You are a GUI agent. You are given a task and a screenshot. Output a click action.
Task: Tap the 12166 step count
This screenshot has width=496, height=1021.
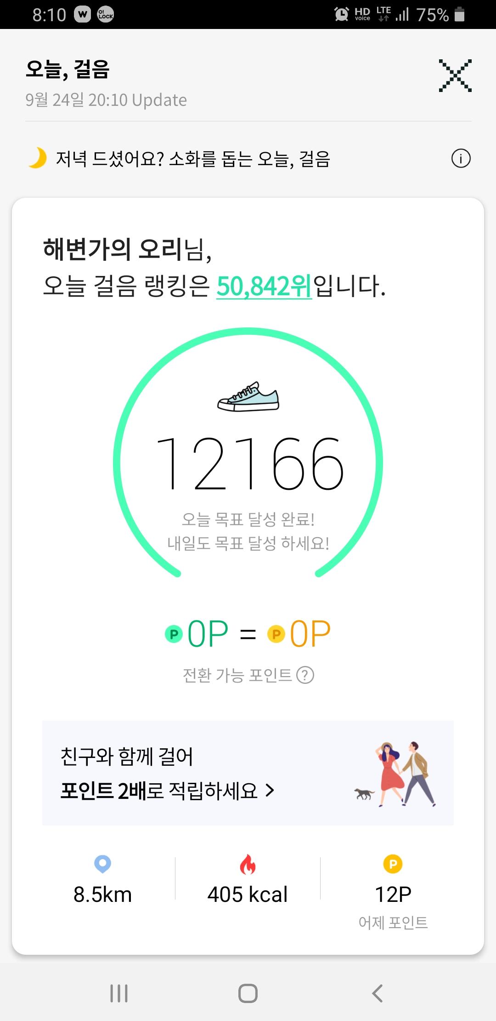click(249, 464)
